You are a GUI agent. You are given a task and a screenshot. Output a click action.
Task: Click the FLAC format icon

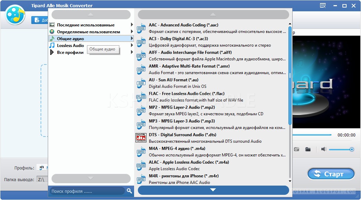click(x=141, y=97)
